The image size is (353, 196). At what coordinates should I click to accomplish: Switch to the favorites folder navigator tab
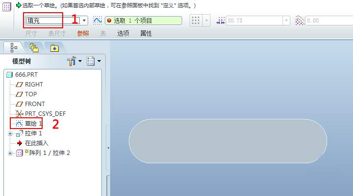coord(54,48)
